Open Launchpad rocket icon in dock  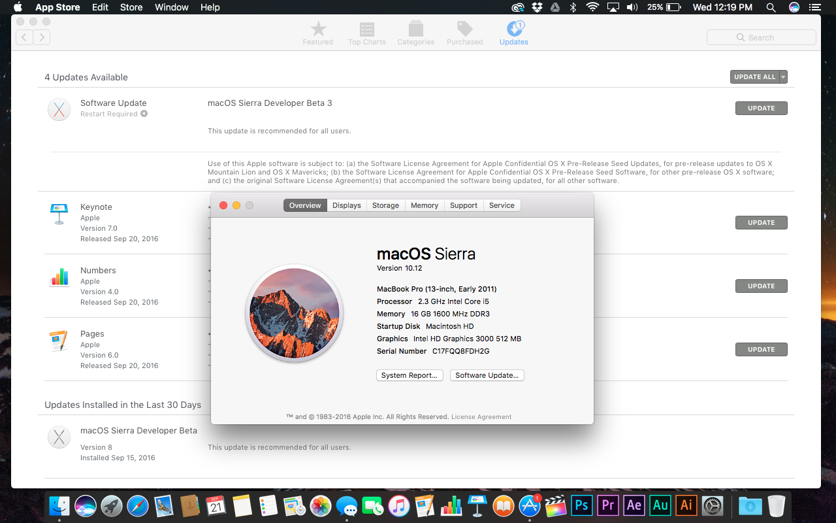pos(112,505)
